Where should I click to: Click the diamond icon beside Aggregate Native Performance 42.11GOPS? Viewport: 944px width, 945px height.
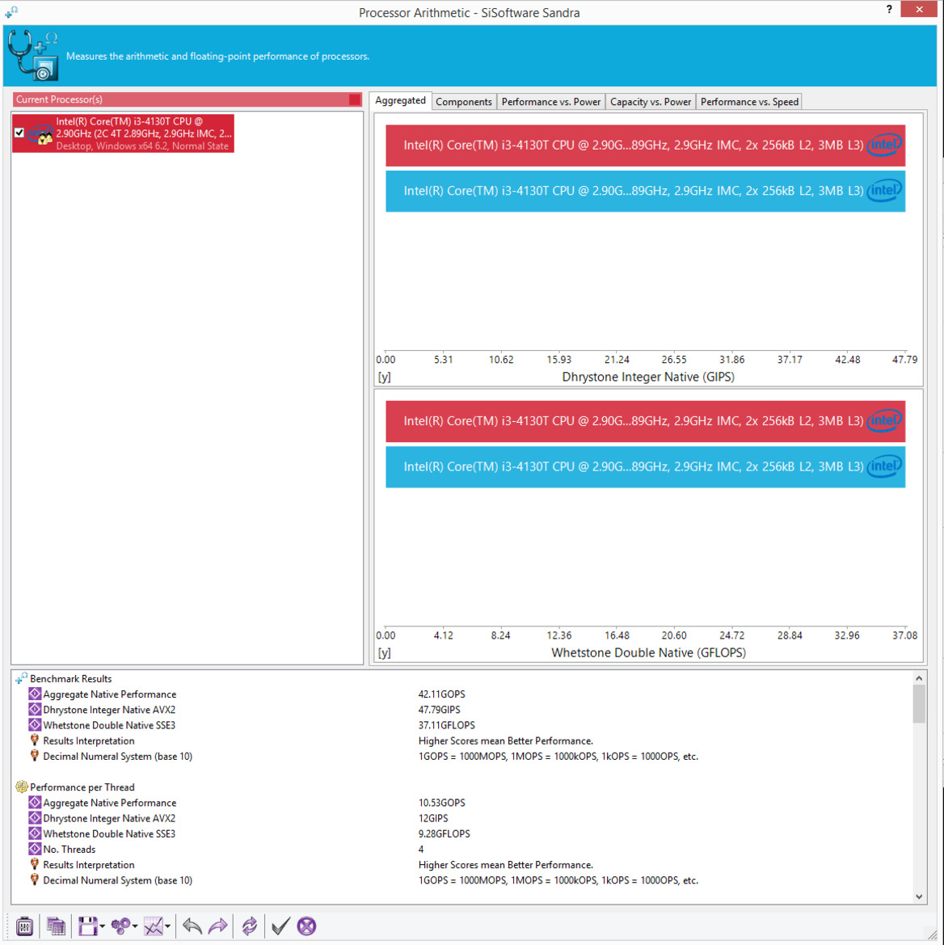point(35,694)
